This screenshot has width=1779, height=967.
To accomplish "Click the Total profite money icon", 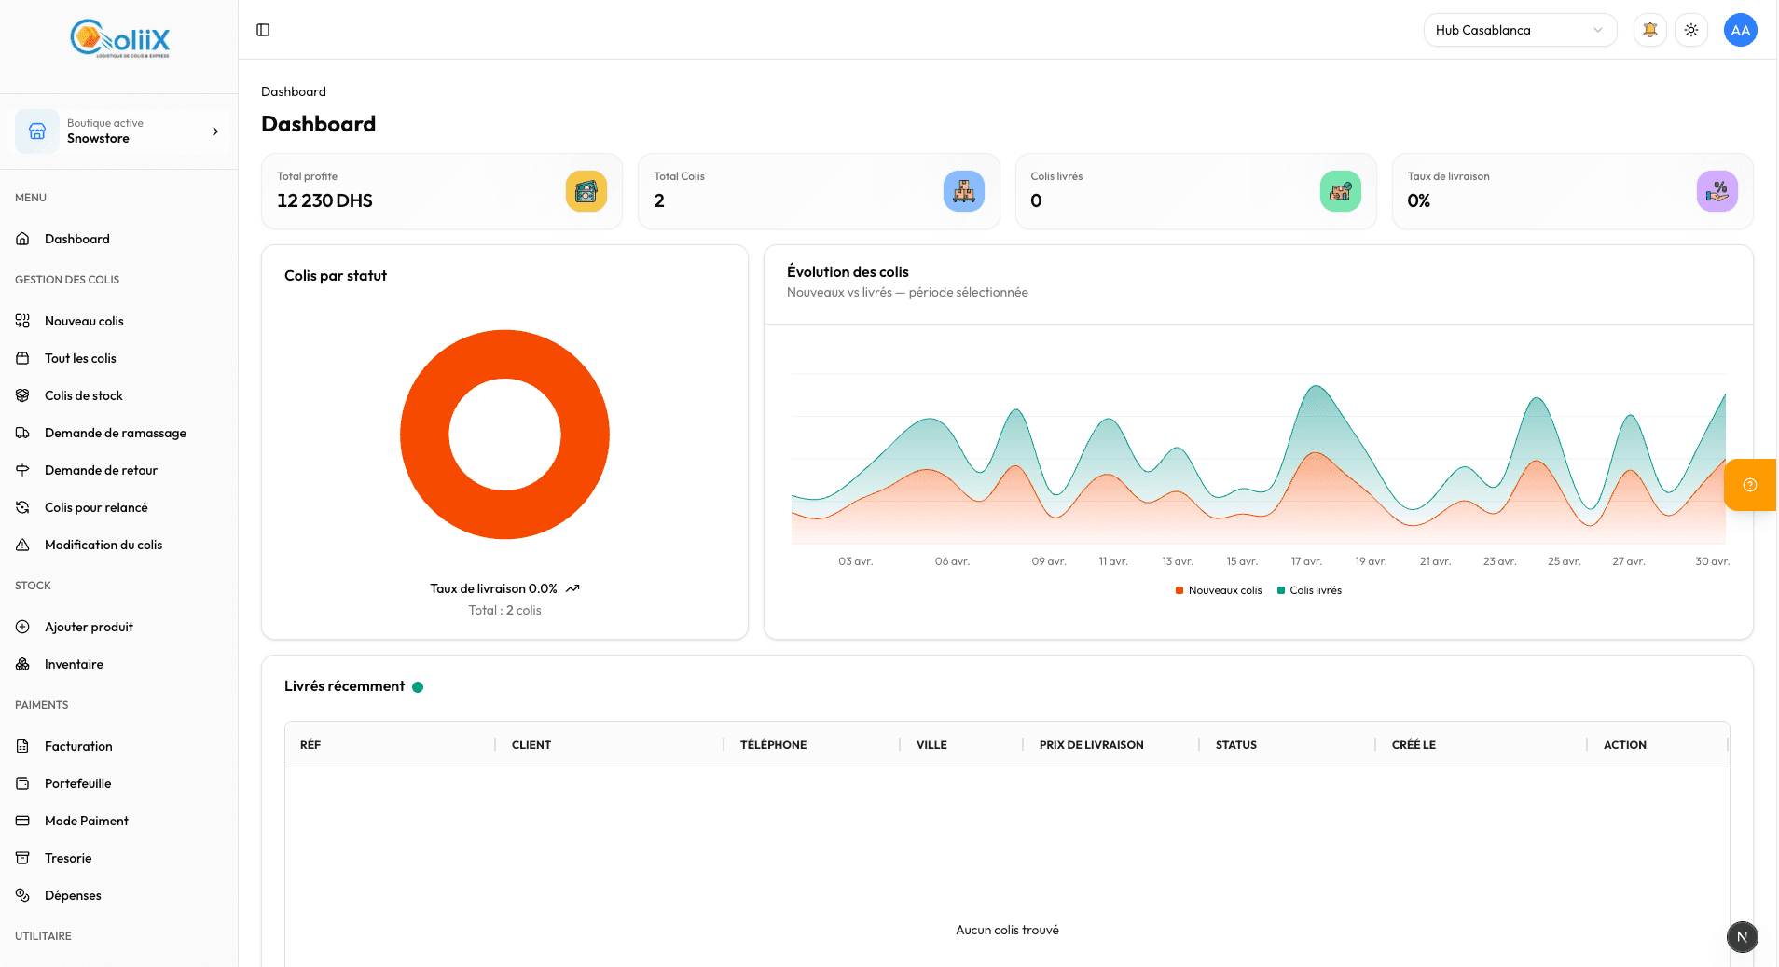I will (586, 191).
